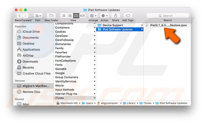Click the Back arrow button
This screenshot has width=204, height=124.
click(20, 16)
